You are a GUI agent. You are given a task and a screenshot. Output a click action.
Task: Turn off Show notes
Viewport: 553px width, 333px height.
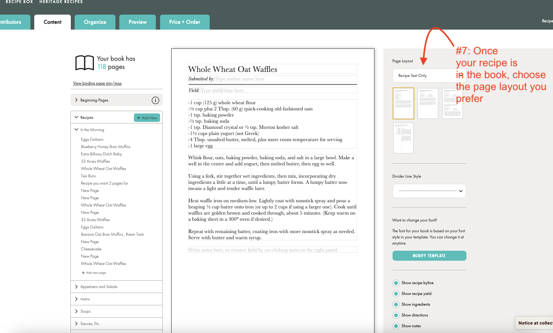click(x=396, y=326)
